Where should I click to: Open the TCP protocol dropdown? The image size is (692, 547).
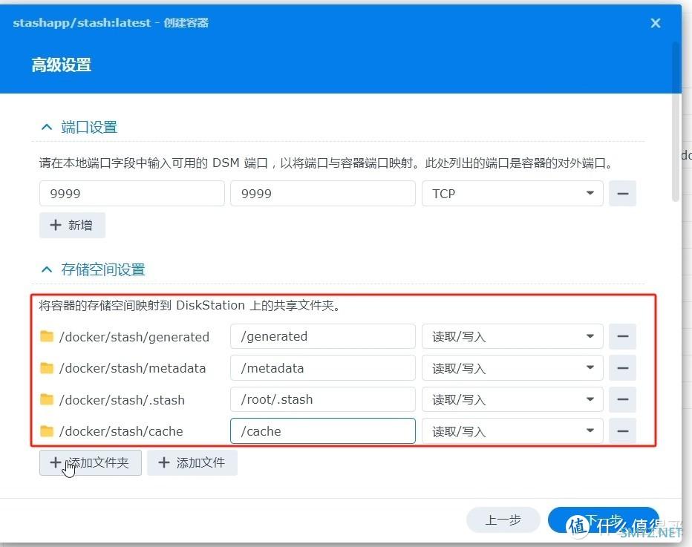pos(512,193)
